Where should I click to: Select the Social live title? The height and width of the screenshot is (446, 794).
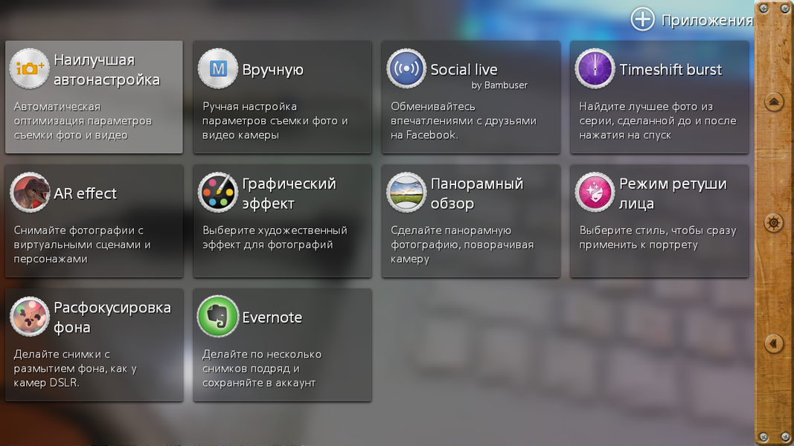tap(464, 70)
